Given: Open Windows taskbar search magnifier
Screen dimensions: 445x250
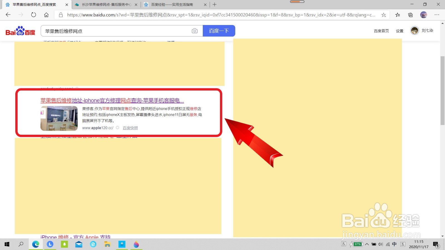Looking at the screenshot, I should [21, 244].
